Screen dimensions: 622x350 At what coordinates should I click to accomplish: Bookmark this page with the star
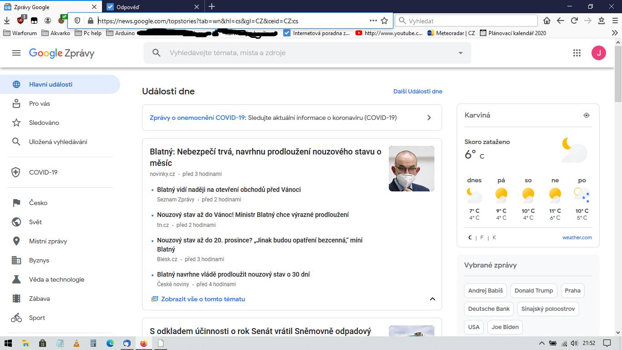pyautogui.click(x=384, y=21)
